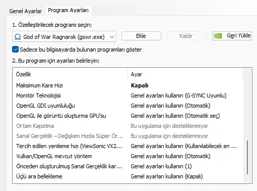The height and width of the screenshot is (191, 257).
Task: Open the Kullanılabilecek en setting value
Action: [x=184, y=146]
